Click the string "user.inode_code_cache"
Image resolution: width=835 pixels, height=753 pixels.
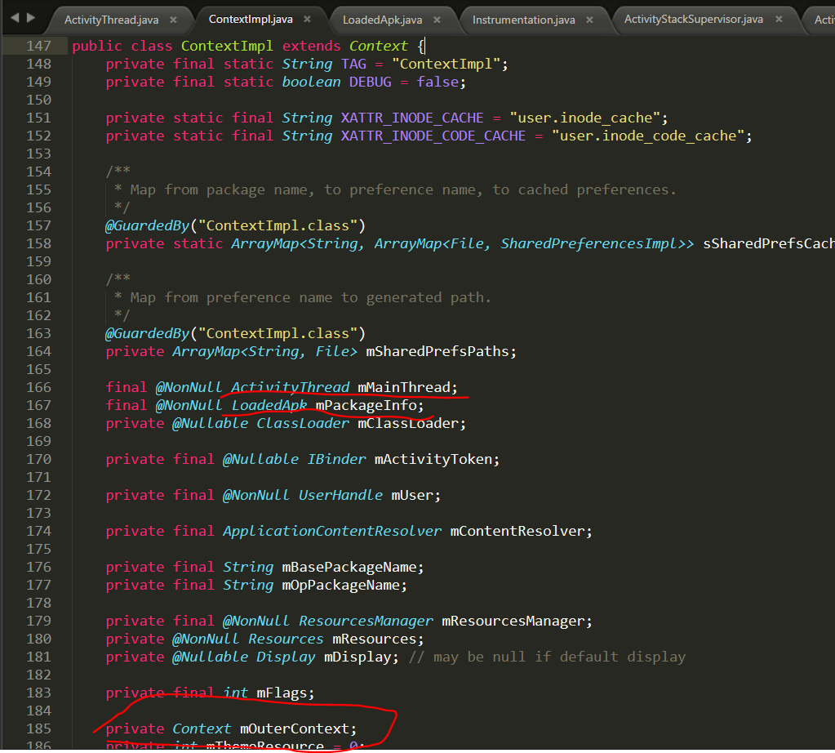pyautogui.click(x=648, y=136)
